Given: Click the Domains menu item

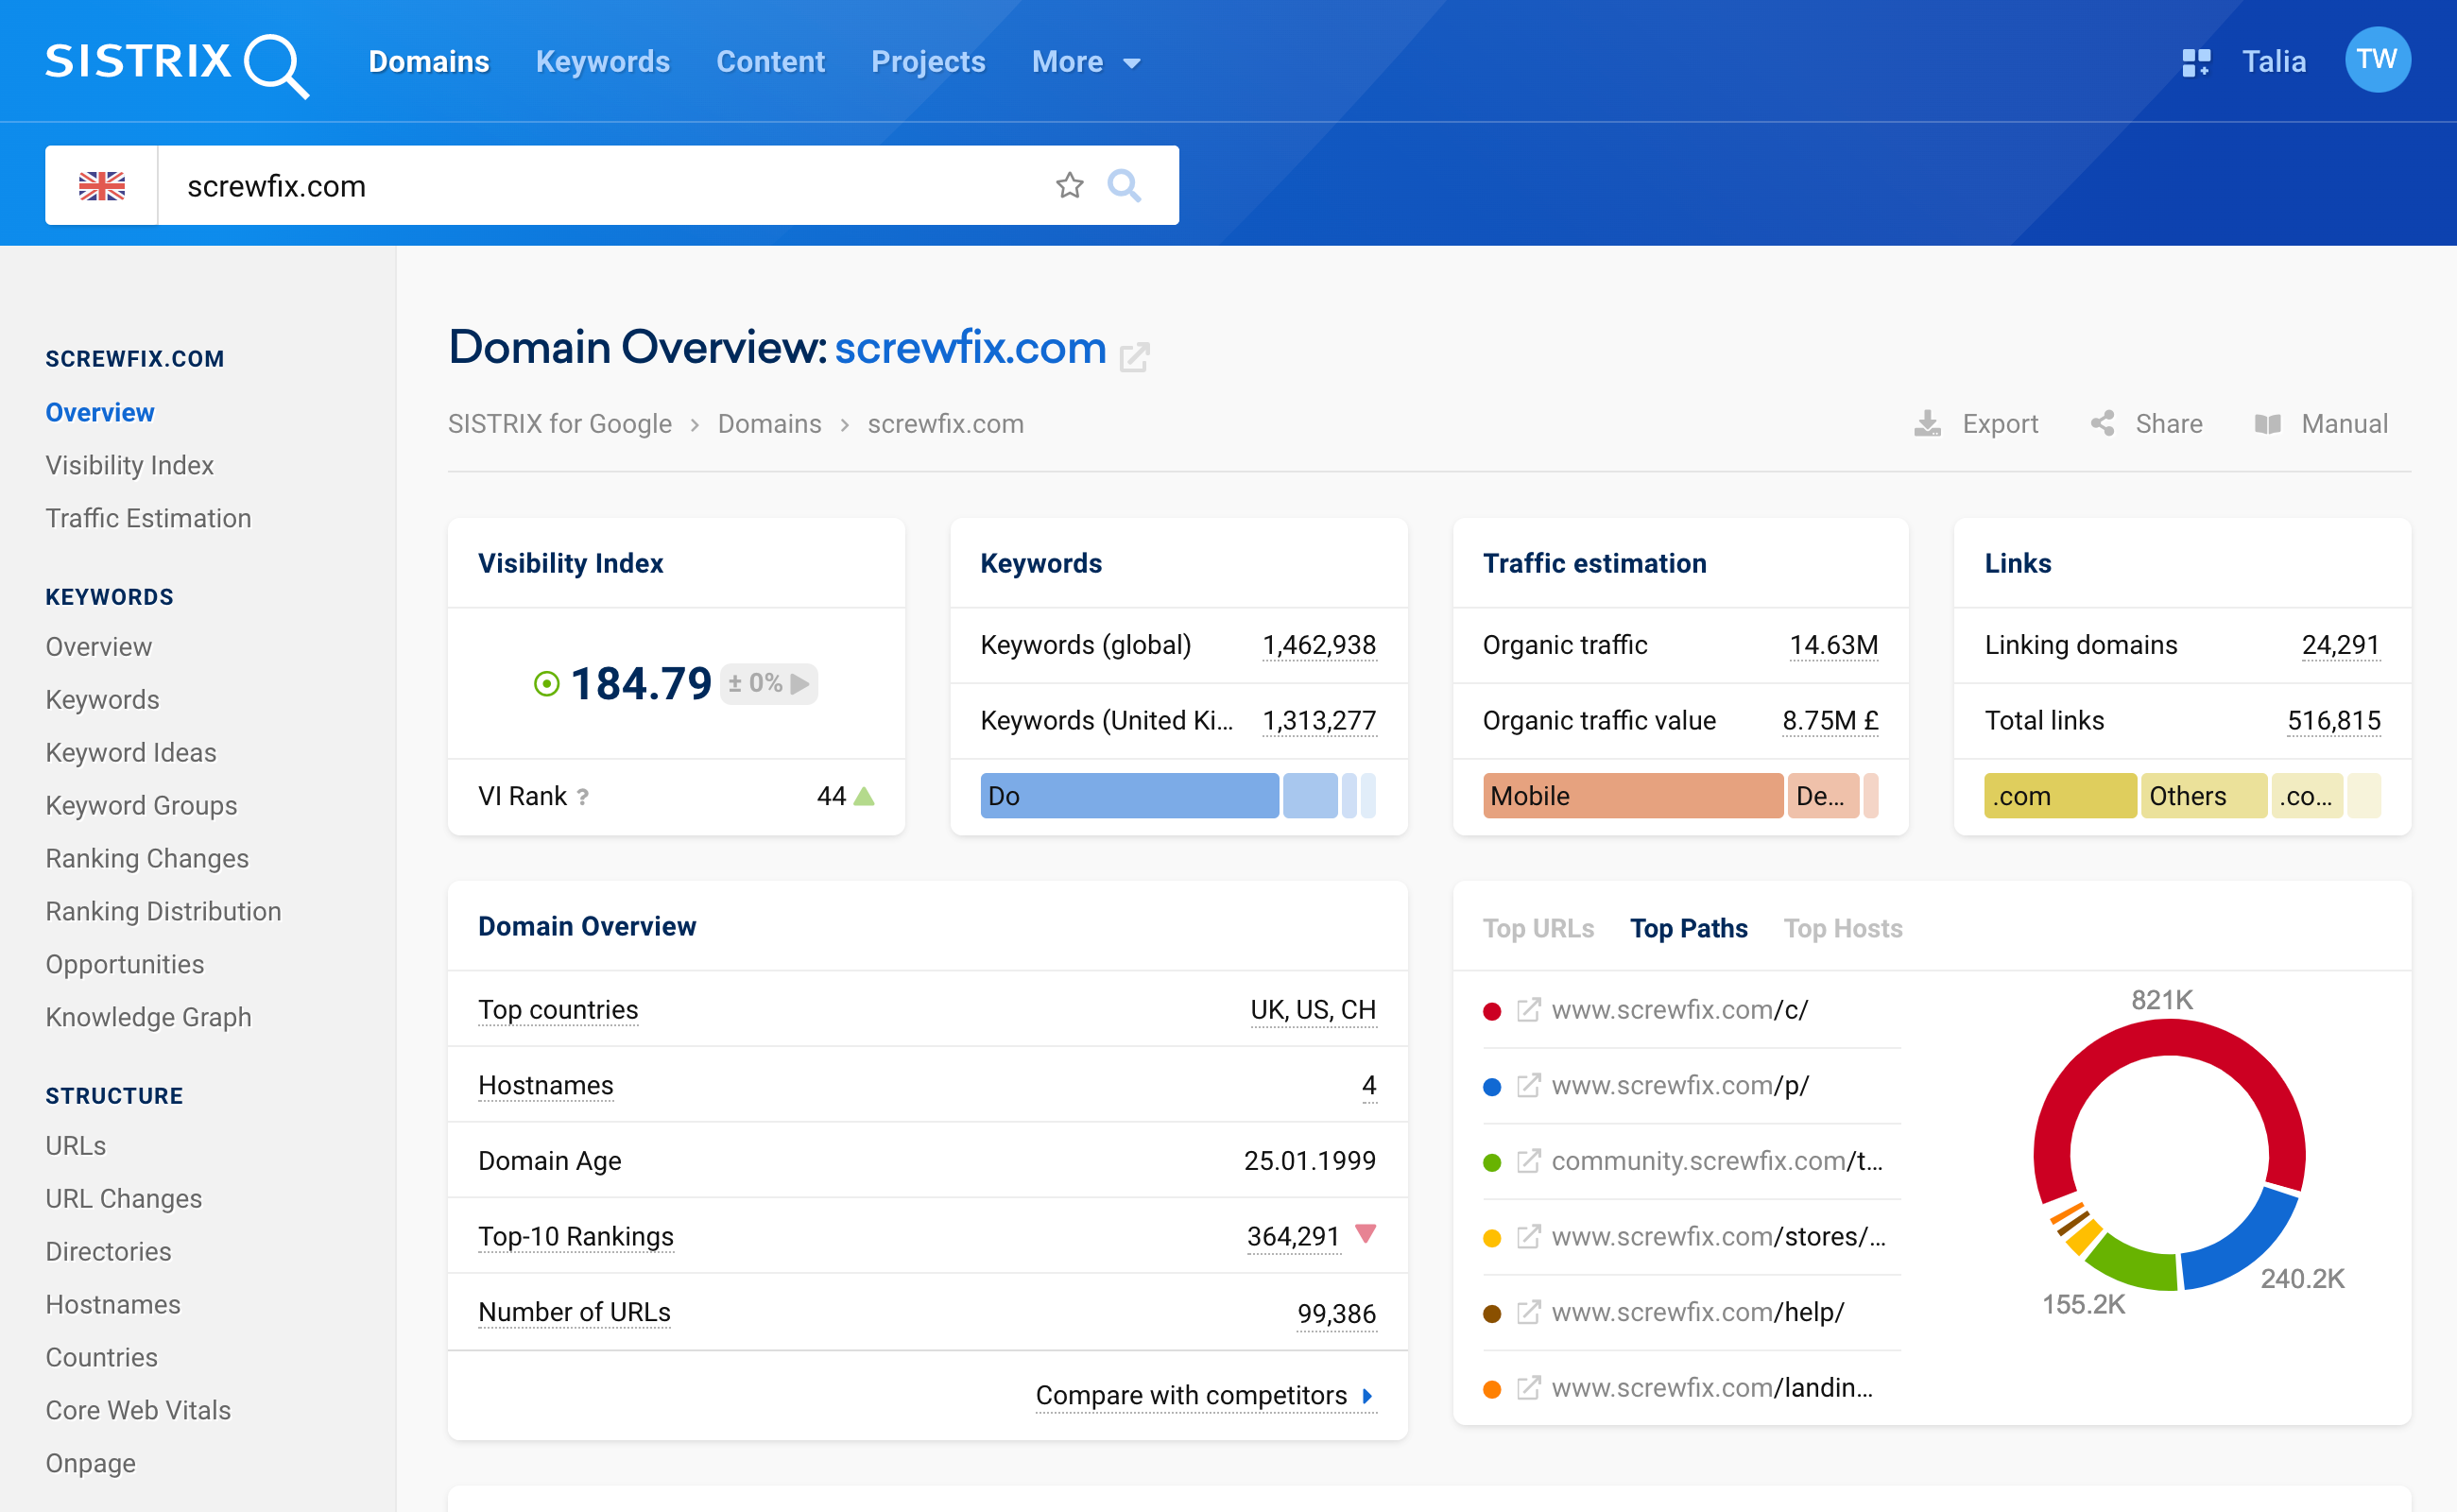Looking at the screenshot, I should tap(428, 61).
